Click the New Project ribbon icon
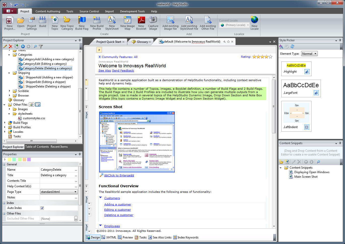 pos(10,23)
